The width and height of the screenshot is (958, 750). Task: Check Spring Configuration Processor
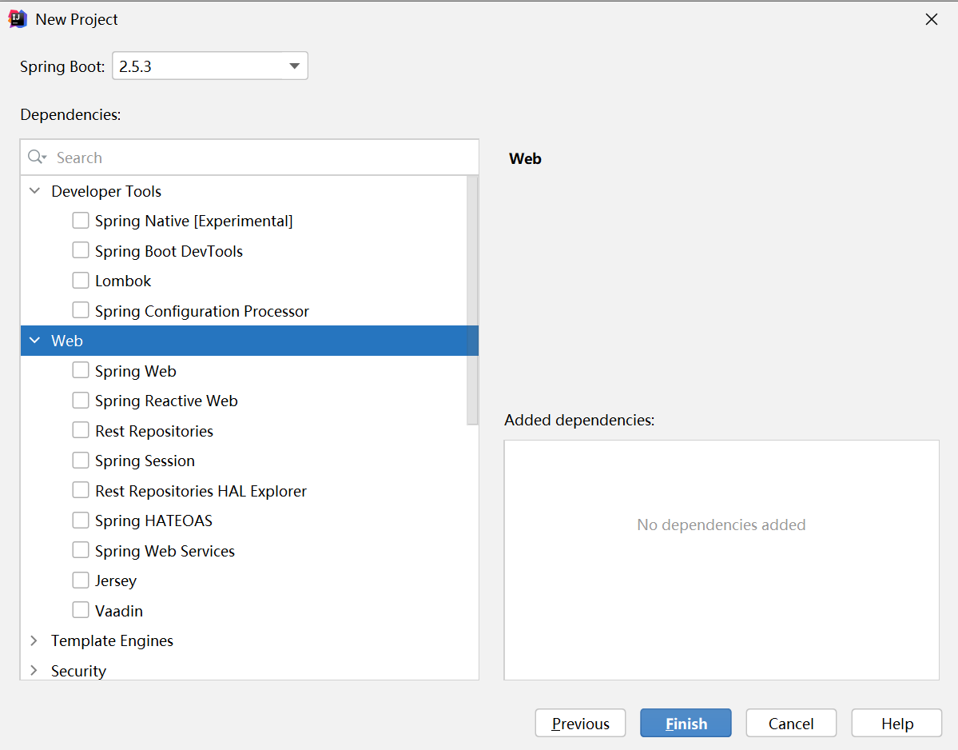click(x=81, y=310)
